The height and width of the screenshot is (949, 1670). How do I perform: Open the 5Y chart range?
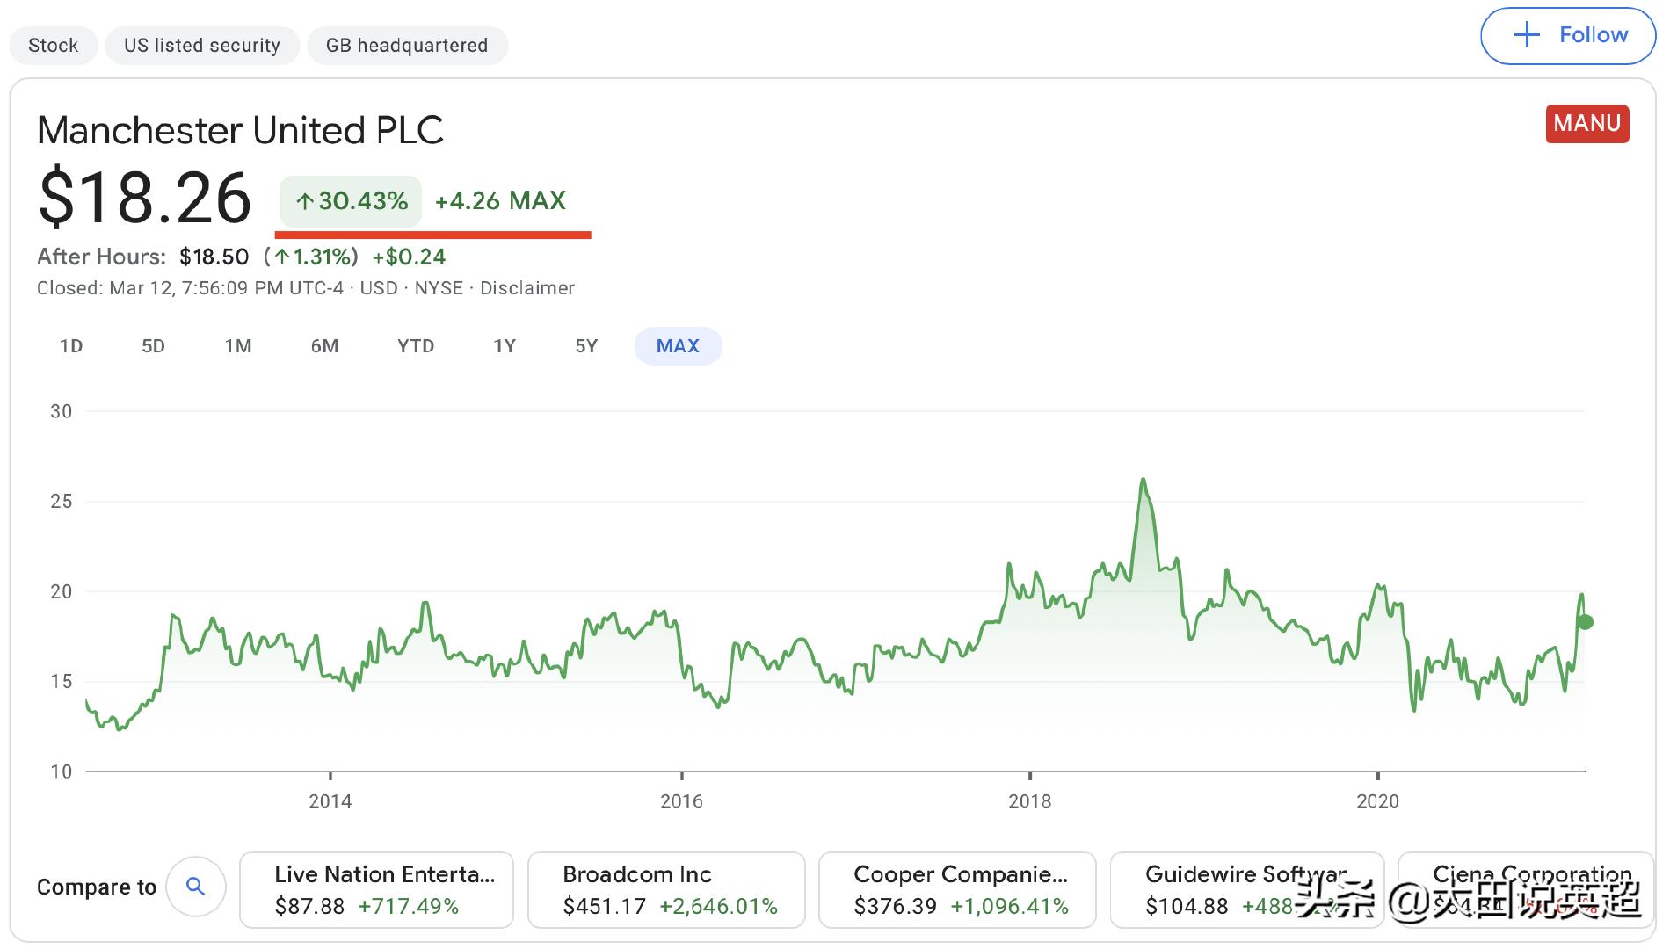586,346
